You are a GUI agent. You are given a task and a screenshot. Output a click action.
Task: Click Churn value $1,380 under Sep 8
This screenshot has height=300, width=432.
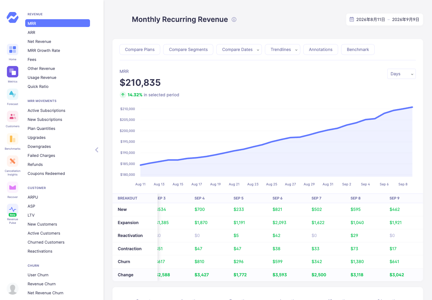[357, 262]
